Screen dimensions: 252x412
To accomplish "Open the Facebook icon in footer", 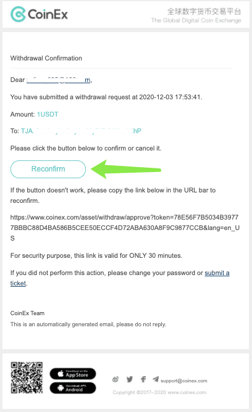I will click(143, 379).
